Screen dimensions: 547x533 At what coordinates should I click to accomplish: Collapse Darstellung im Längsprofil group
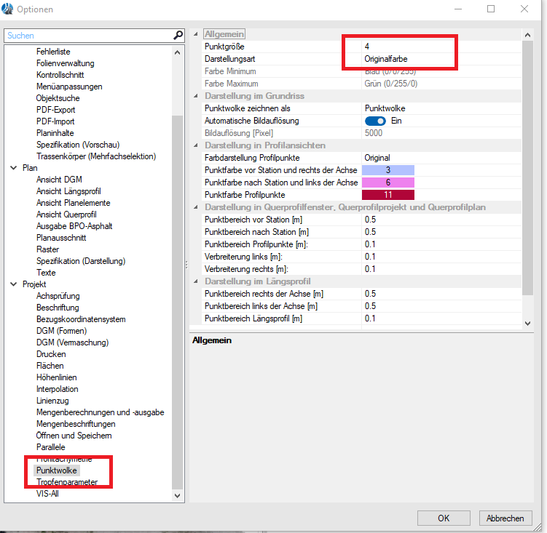pyautogui.click(x=196, y=281)
